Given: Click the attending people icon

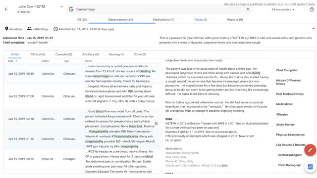Looking at the screenshot, I should click(29, 29).
